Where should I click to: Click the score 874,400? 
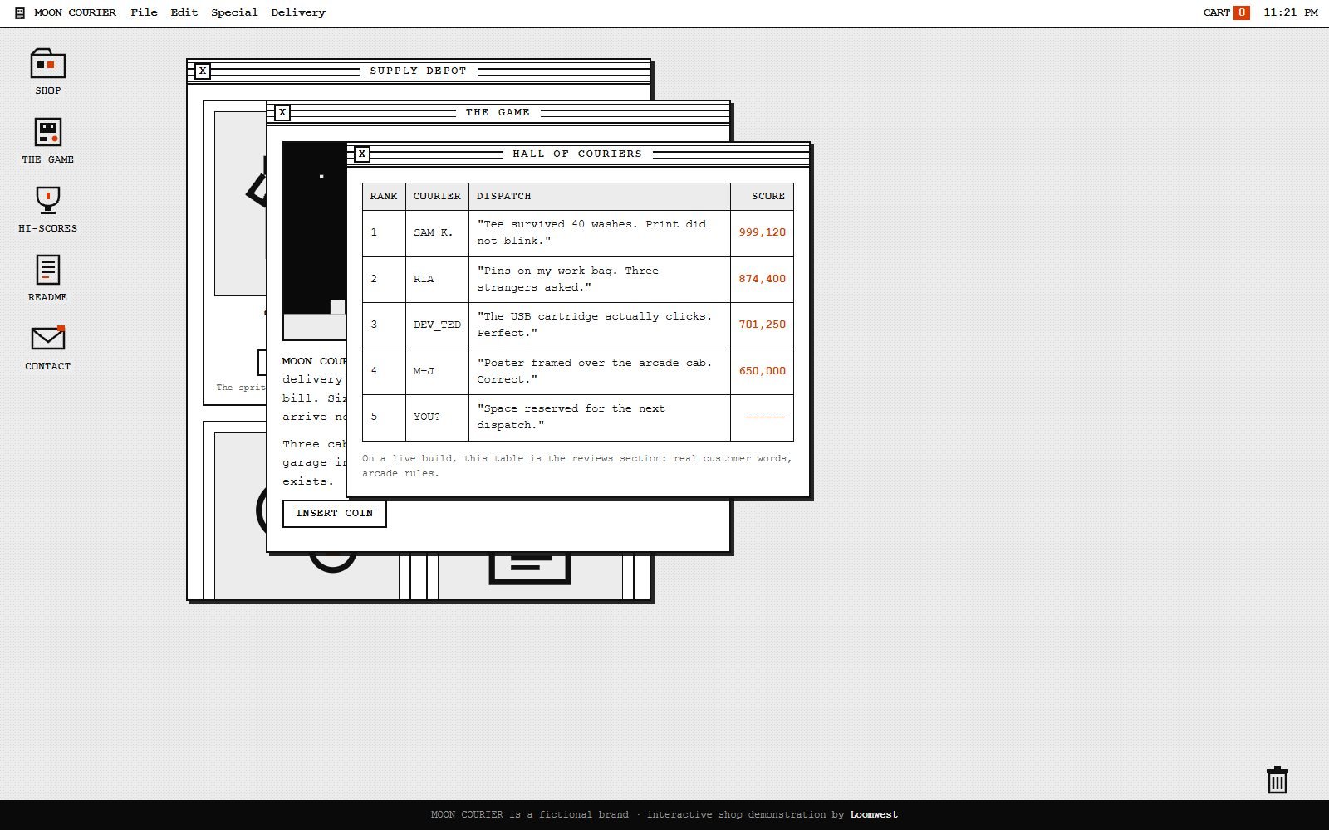(x=762, y=280)
